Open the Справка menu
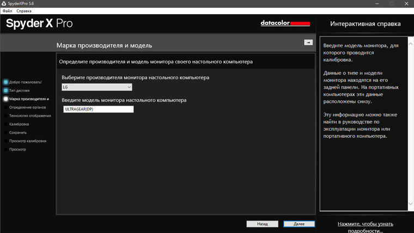Screen dimensions: 414x233 click(24, 11)
